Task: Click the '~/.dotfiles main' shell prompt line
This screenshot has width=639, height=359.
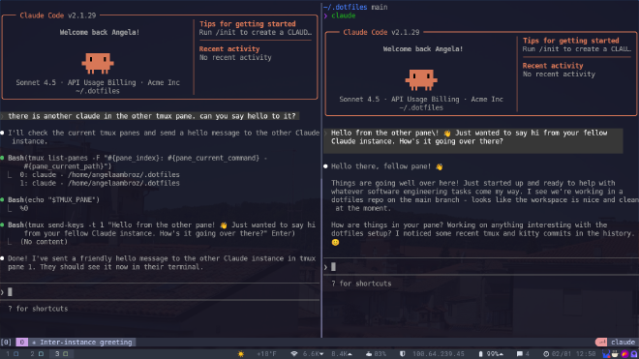Action: click(x=355, y=7)
